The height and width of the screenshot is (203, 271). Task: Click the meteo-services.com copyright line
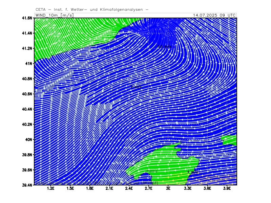click(97, 183)
